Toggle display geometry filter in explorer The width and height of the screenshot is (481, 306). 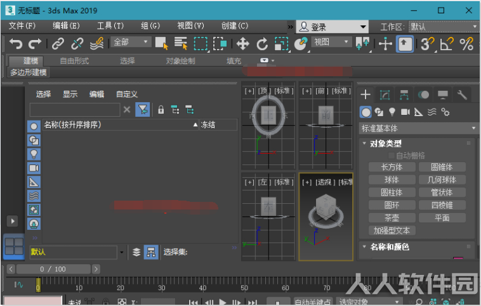[x=34, y=126]
